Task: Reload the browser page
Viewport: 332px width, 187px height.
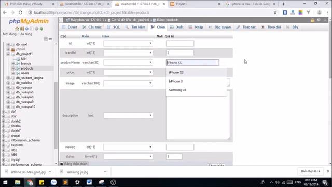Action: point(20,12)
